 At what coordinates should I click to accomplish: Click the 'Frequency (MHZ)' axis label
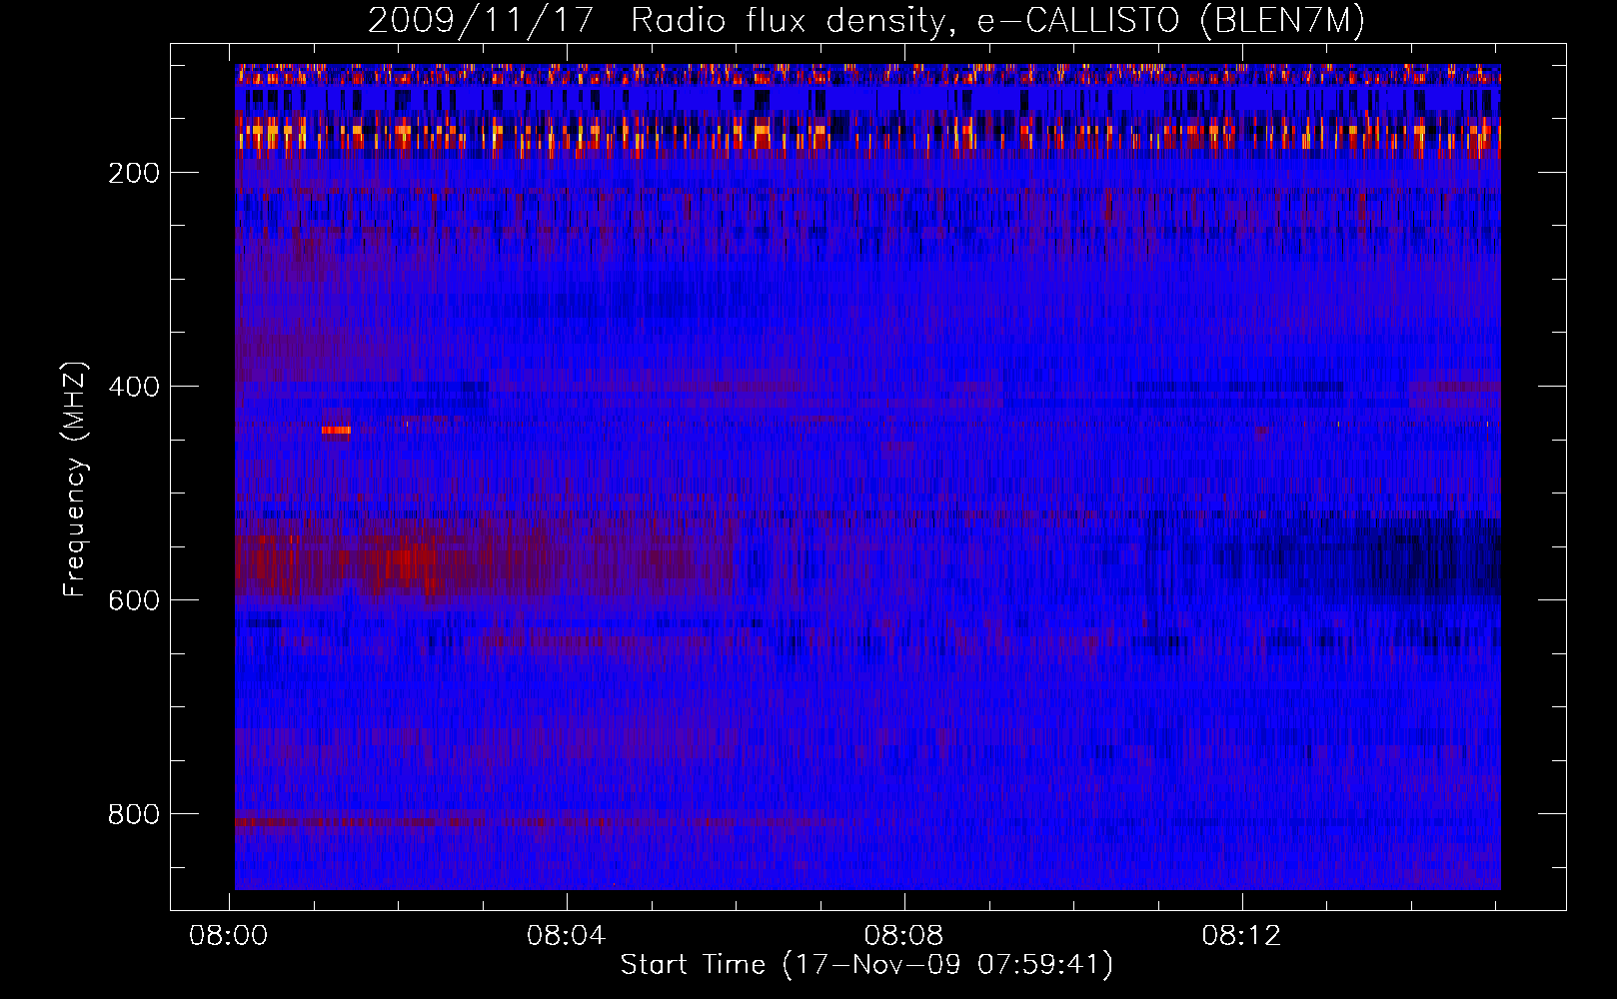click(x=75, y=480)
